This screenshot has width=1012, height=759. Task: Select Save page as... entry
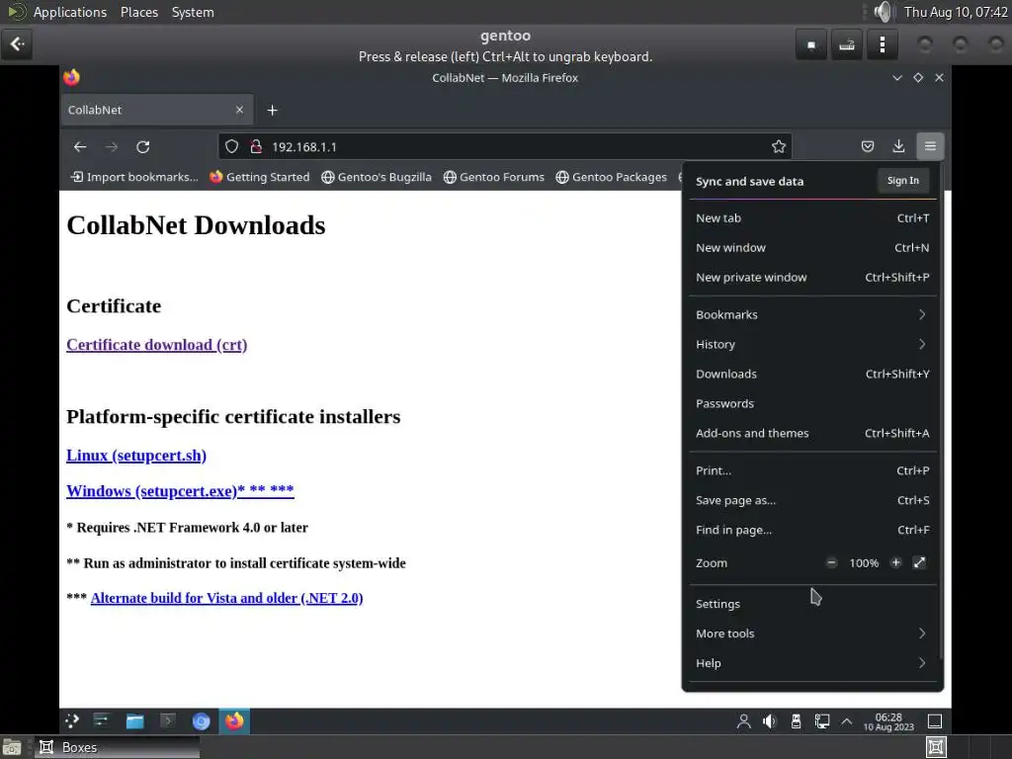click(x=812, y=501)
